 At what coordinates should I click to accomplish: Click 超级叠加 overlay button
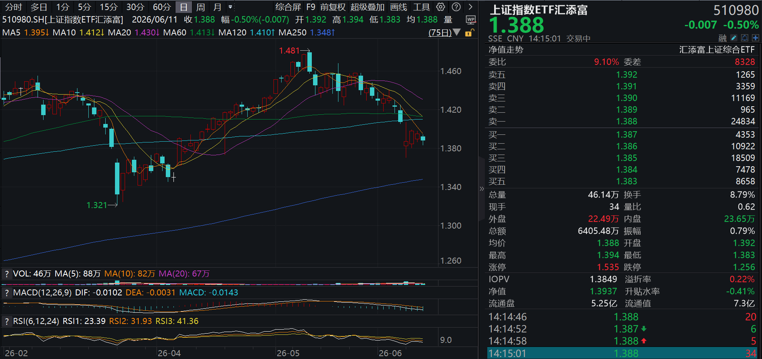pos(367,7)
